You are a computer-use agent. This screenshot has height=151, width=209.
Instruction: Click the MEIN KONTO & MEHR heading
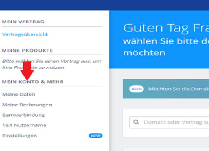pyautogui.click(x=33, y=82)
